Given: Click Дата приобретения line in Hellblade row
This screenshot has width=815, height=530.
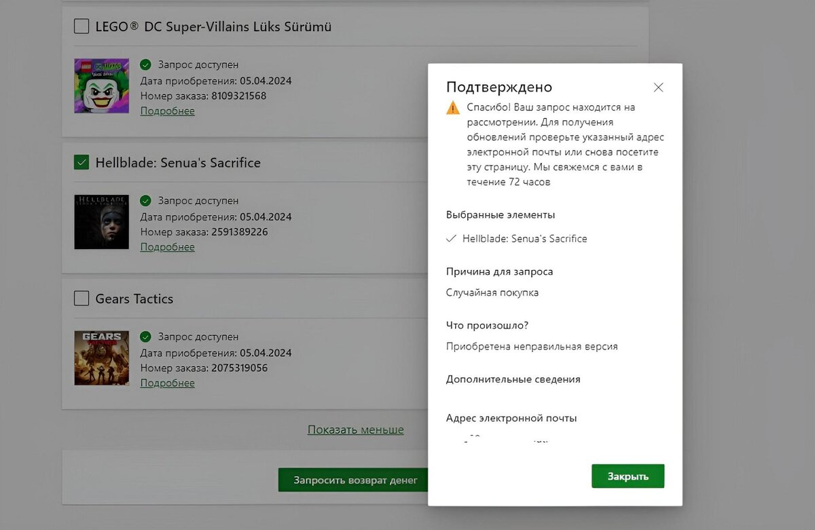Looking at the screenshot, I should click(x=216, y=217).
